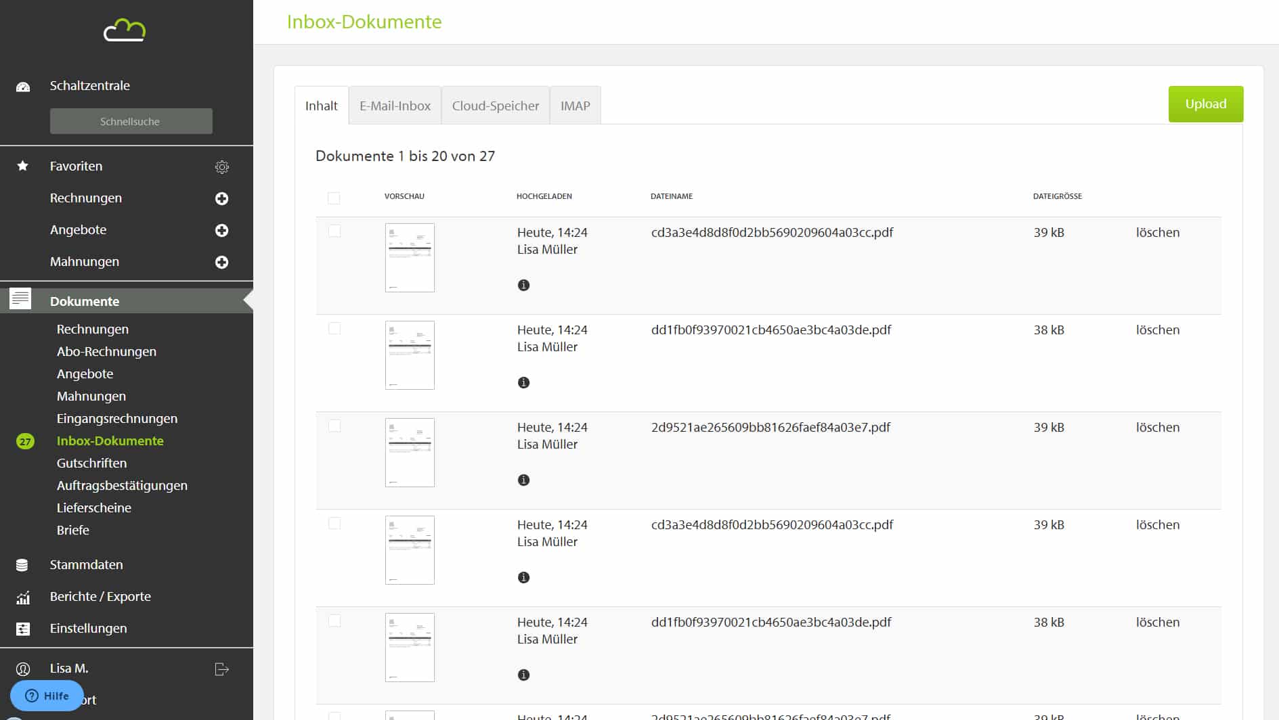Click the Lisa M. user icon
The width and height of the screenshot is (1279, 720).
tap(23, 669)
